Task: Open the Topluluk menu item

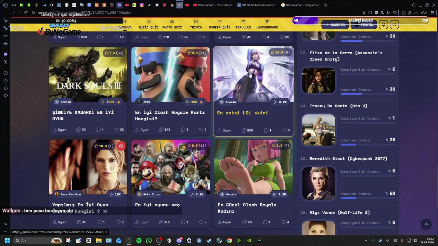Action: click(243, 24)
